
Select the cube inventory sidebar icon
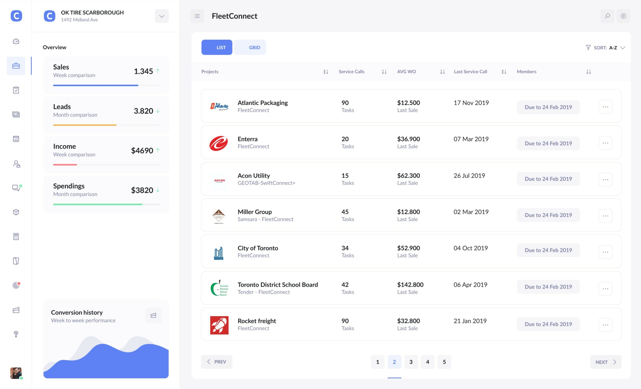(16, 212)
